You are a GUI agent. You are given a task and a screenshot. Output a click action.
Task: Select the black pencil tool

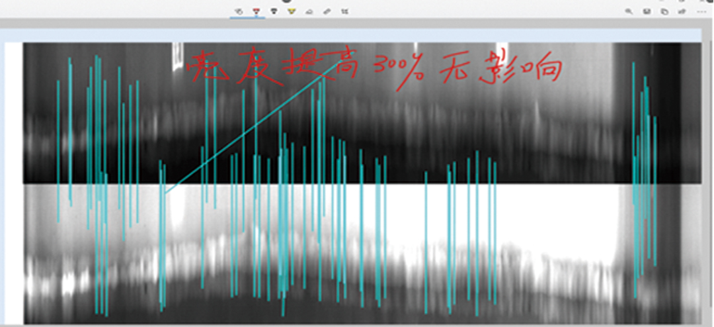pos(274,11)
